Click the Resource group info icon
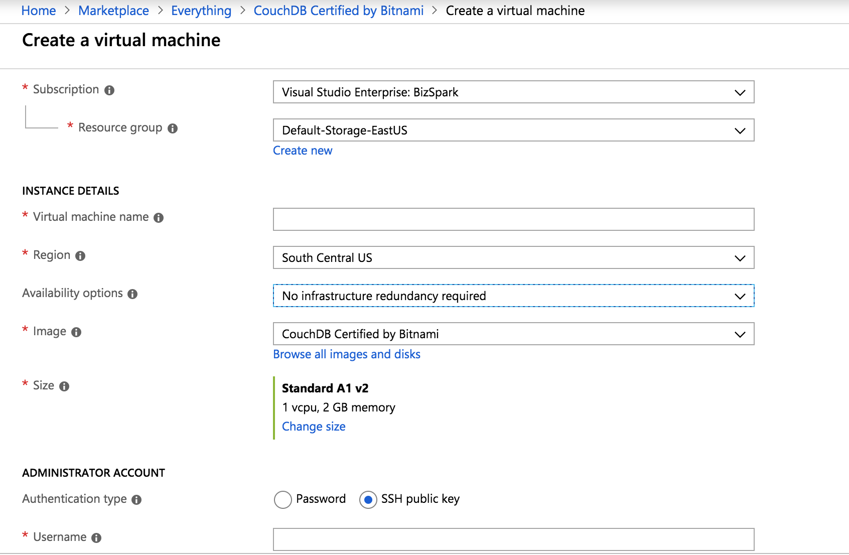The image size is (849, 555). pyautogui.click(x=173, y=128)
